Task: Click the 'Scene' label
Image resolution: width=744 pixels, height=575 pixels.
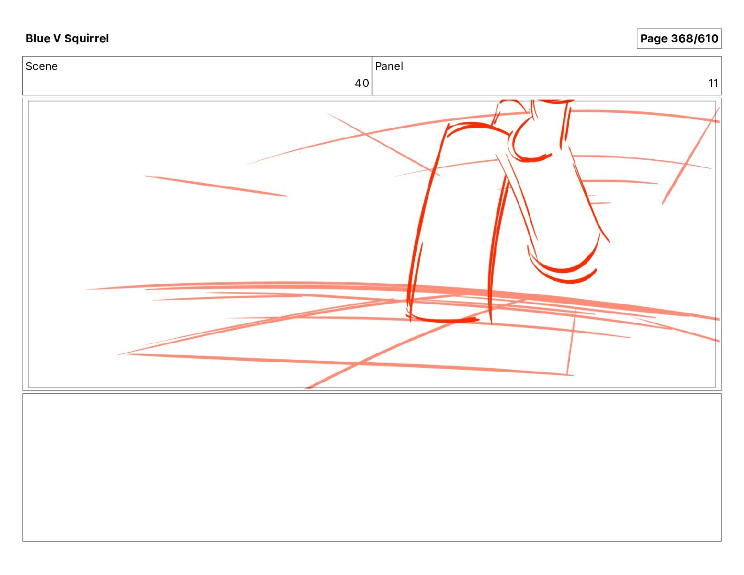Action: (41, 66)
